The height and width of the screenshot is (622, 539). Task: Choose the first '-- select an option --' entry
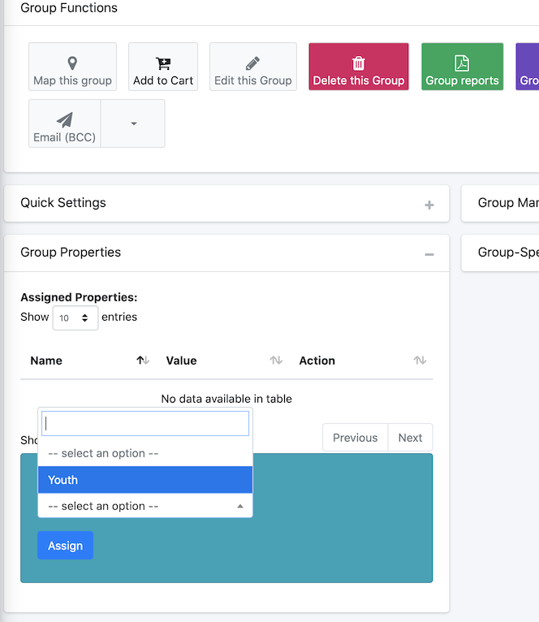tap(145, 453)
